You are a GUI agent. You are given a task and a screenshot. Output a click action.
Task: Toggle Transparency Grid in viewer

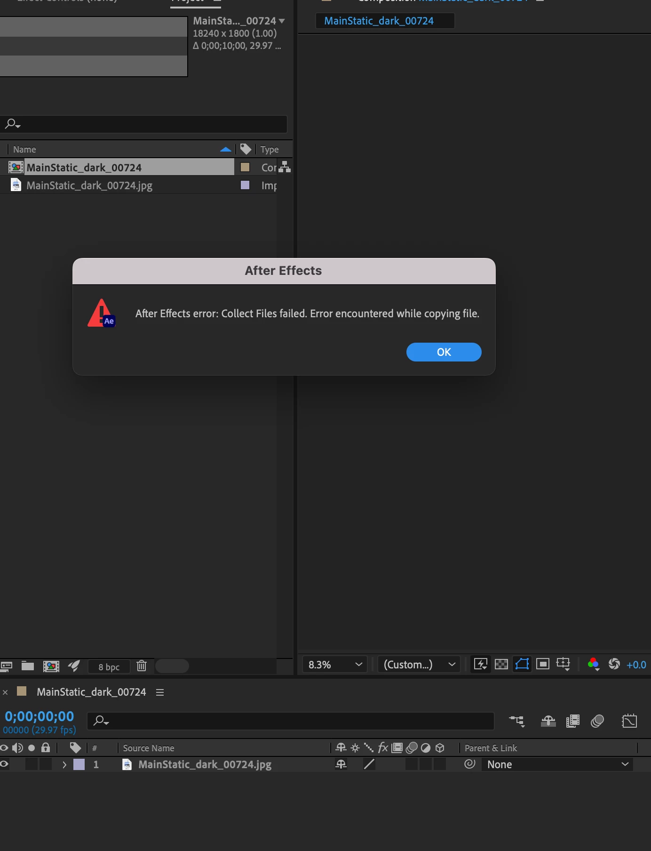click(x=501, y=664)
